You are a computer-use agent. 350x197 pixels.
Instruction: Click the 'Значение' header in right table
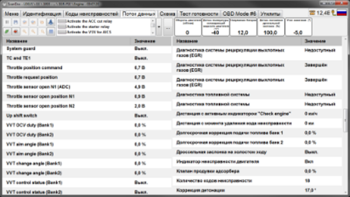click(x=314, y=41)
